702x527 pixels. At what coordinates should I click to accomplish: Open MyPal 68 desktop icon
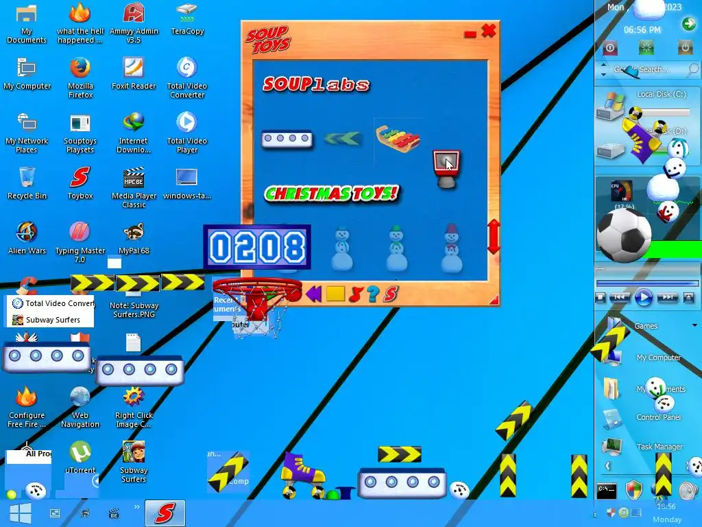point(134,238)
